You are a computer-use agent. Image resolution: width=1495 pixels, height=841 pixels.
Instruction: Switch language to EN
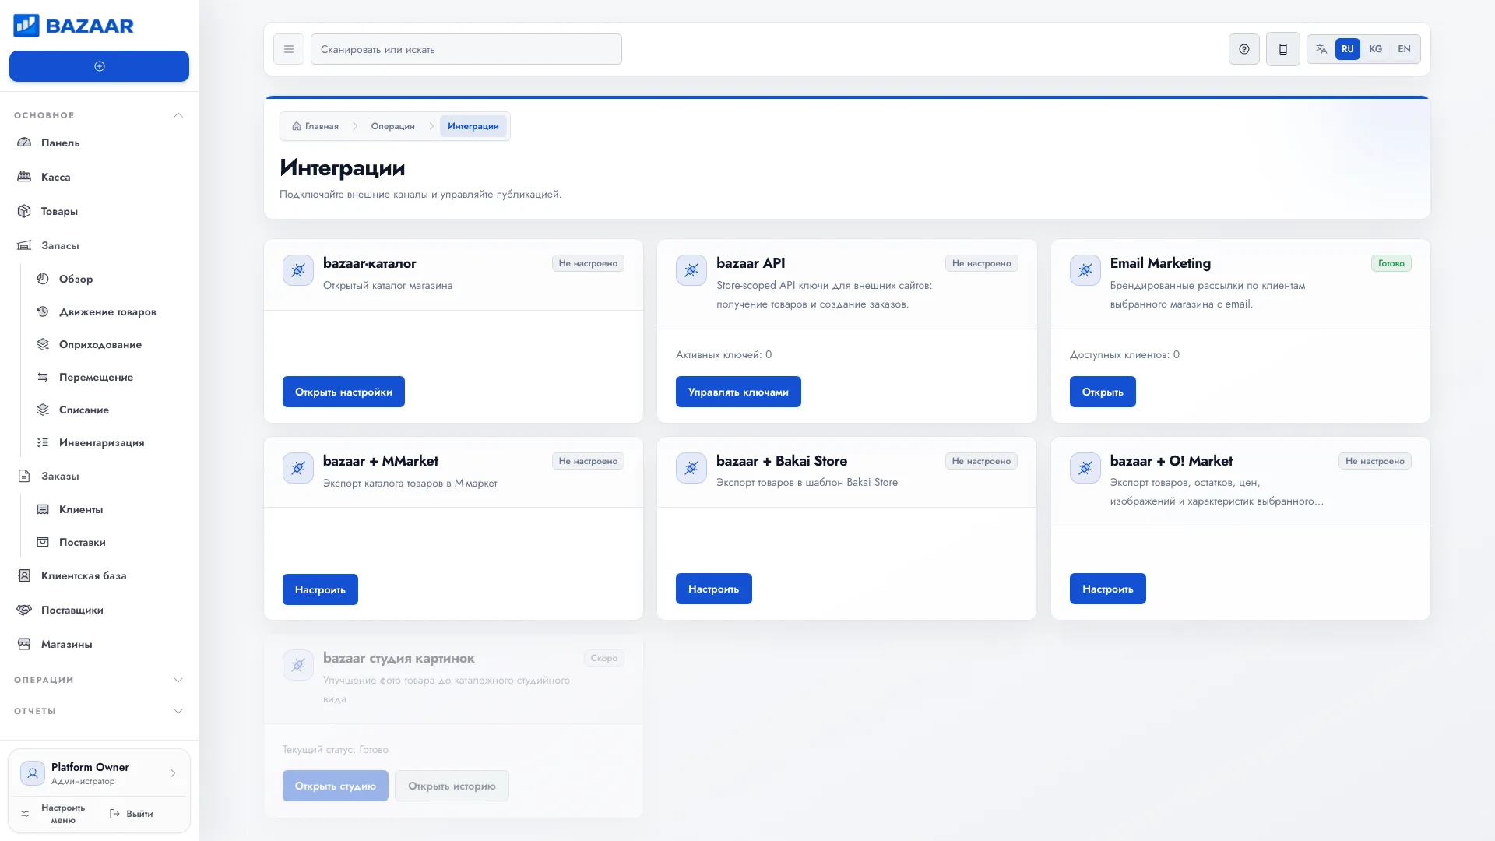point(1404,49)
